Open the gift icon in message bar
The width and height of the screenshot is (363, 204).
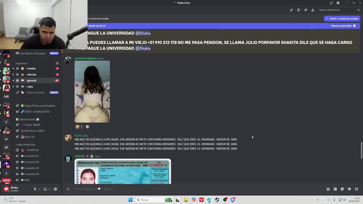point(328,189)
